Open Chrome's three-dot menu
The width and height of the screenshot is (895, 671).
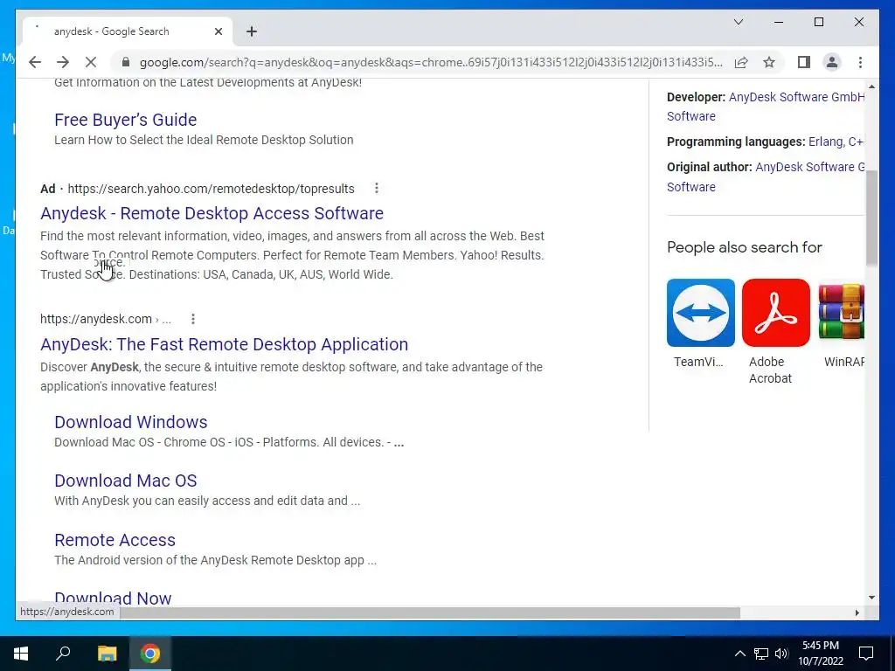(x=860, y=62)
